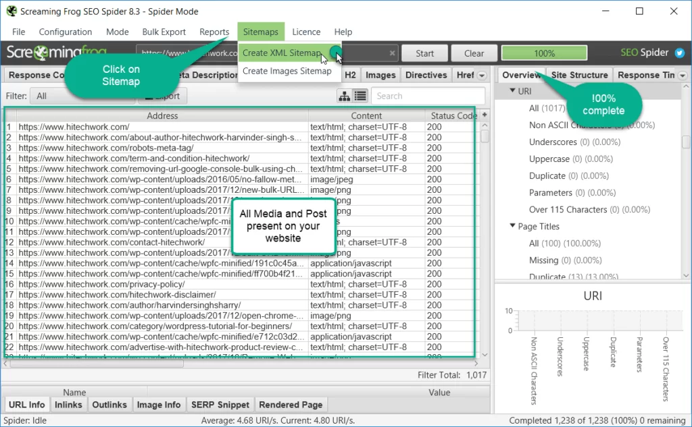
Task: Select Missing under Page Titles
Action: [x=565, y=260]
